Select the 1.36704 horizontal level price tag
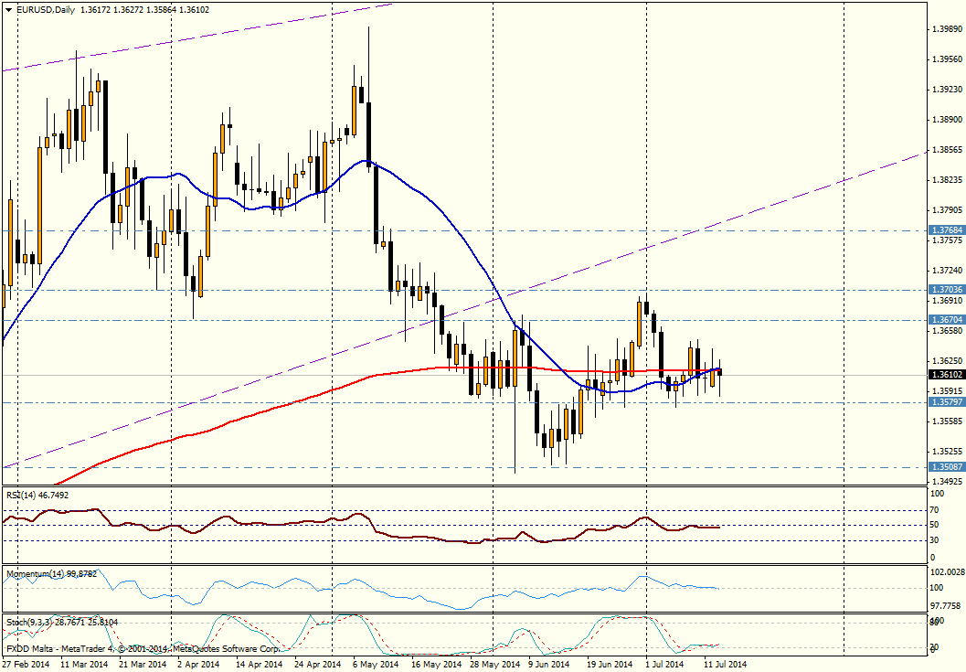 click(945, 320)
